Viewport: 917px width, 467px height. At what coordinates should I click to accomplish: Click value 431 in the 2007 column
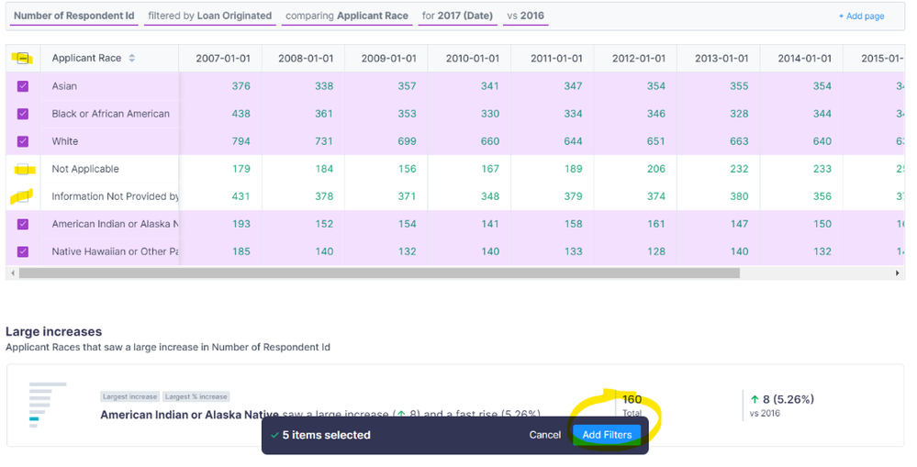(240, 196)
